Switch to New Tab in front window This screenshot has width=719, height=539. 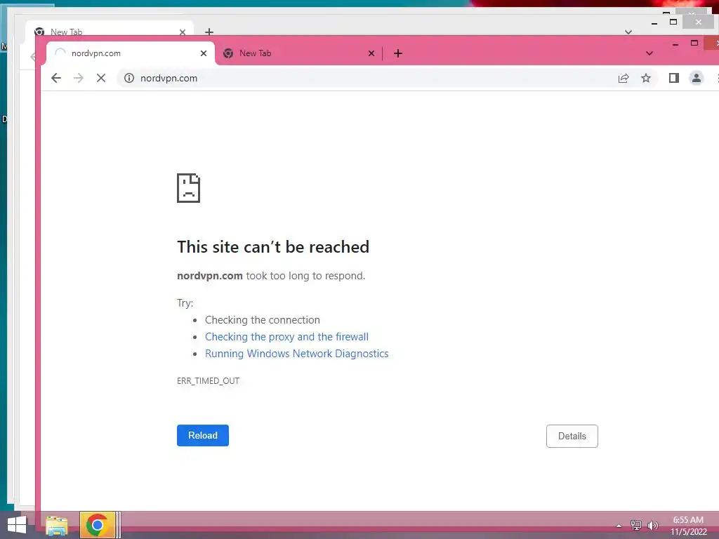[x=298, y=53]
